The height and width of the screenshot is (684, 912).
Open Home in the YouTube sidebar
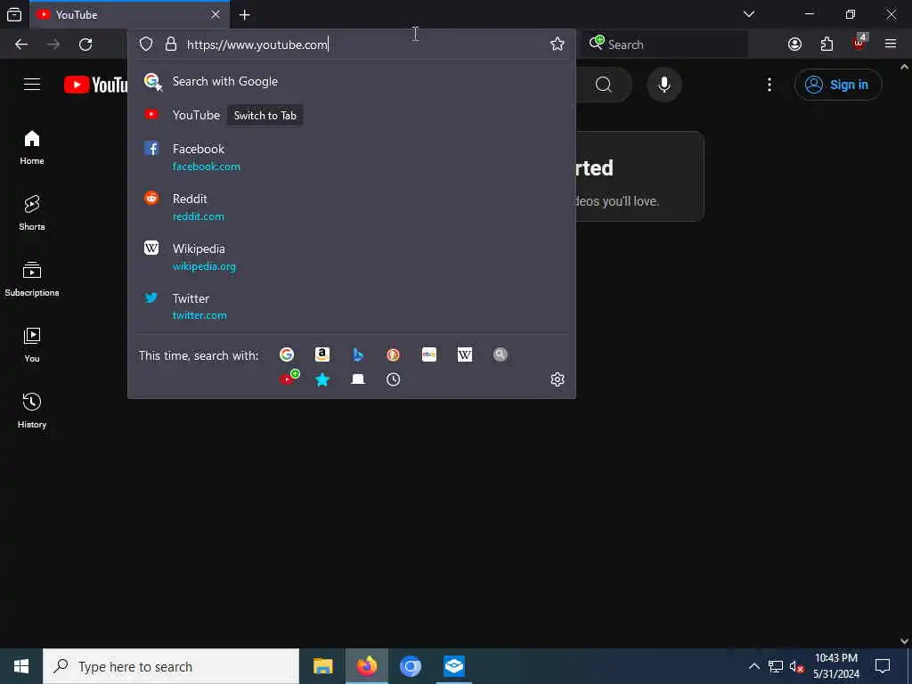32,147
